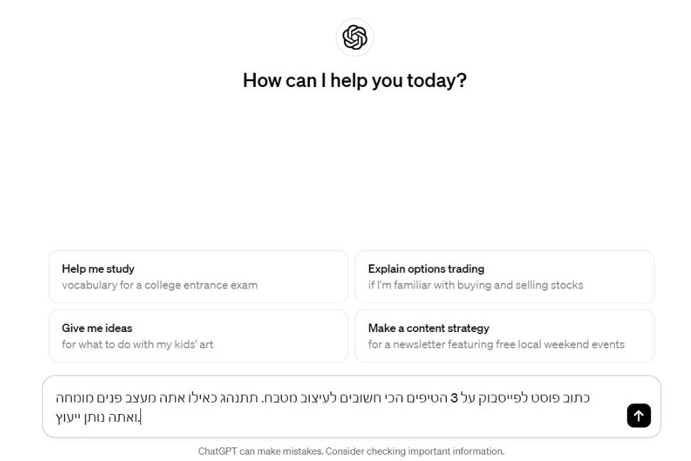
Task: Pick the "Give me ideas" suggestion card
Action: (198, 336)
